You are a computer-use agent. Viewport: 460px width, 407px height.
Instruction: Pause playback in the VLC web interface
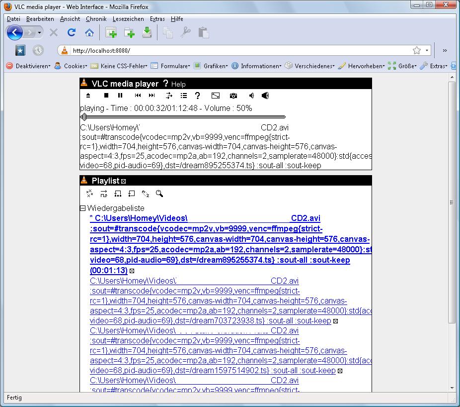[120, 96]
